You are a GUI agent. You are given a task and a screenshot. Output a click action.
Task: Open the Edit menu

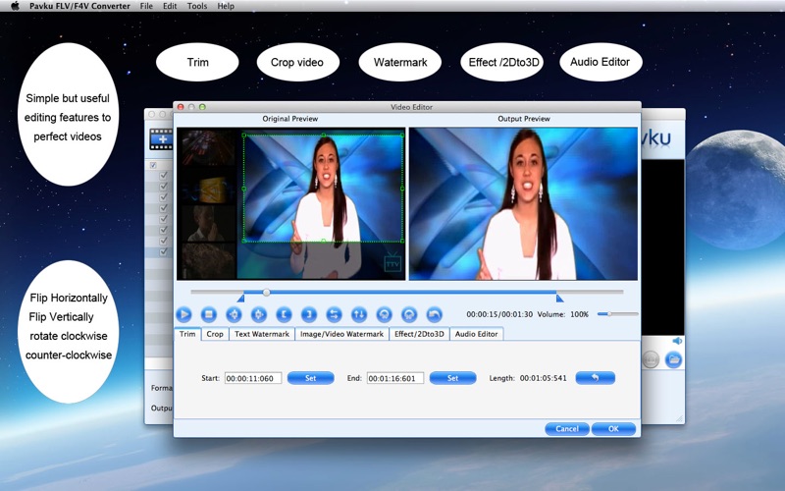[x=170, y=6]
